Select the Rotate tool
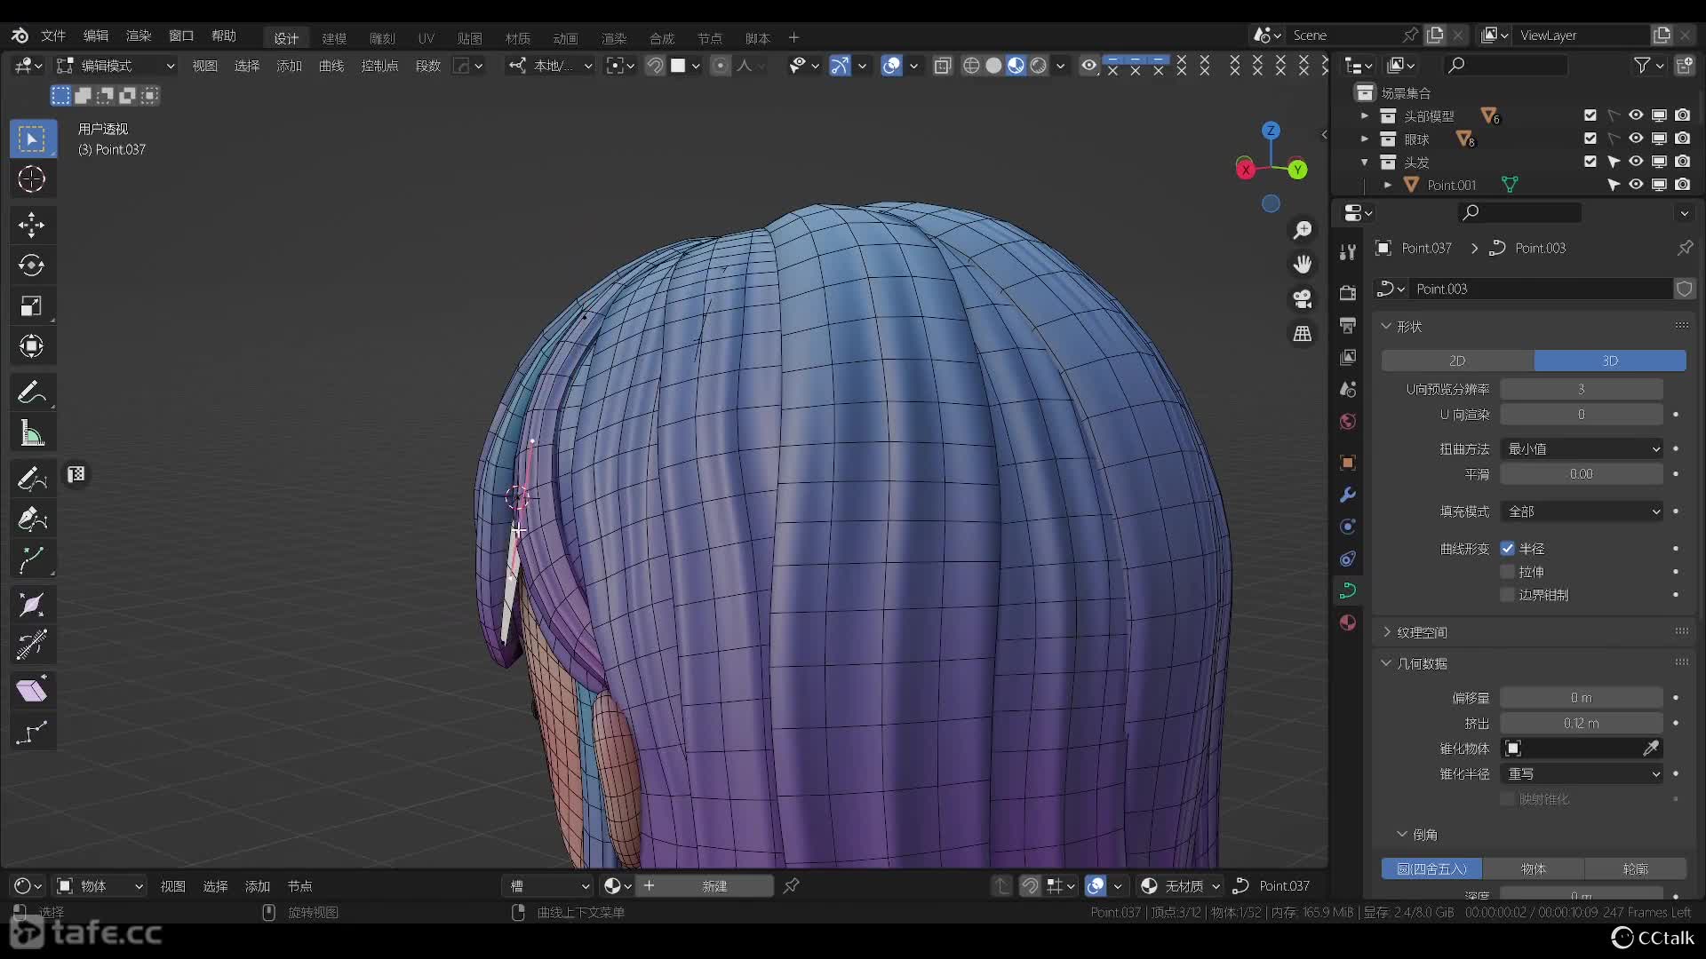Viewport: 1706px width, 959px height. (32, 266)
